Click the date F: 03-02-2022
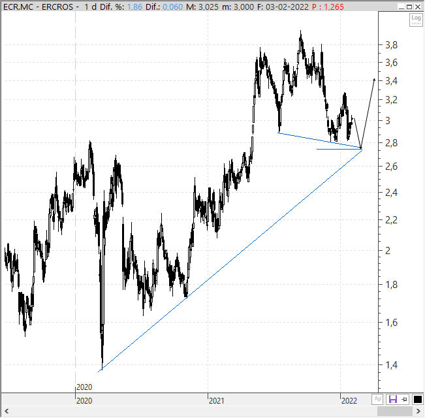Image resolution: width=425 pixels, height=418 pixels. [x=283, y=7]
